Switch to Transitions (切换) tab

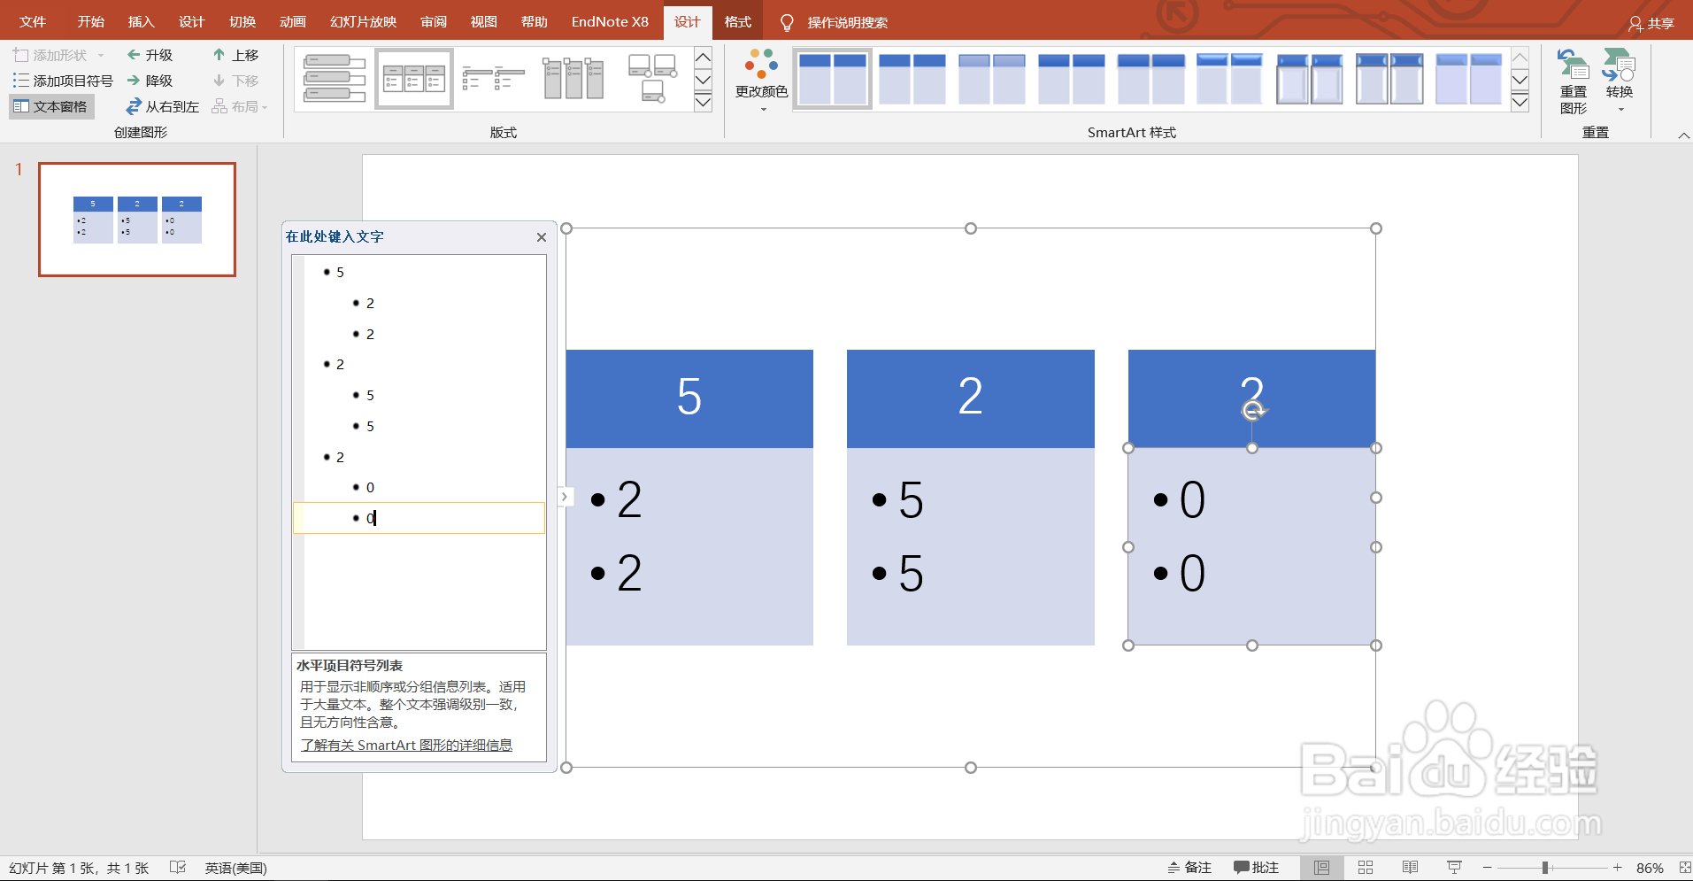[x=242, y=21]
